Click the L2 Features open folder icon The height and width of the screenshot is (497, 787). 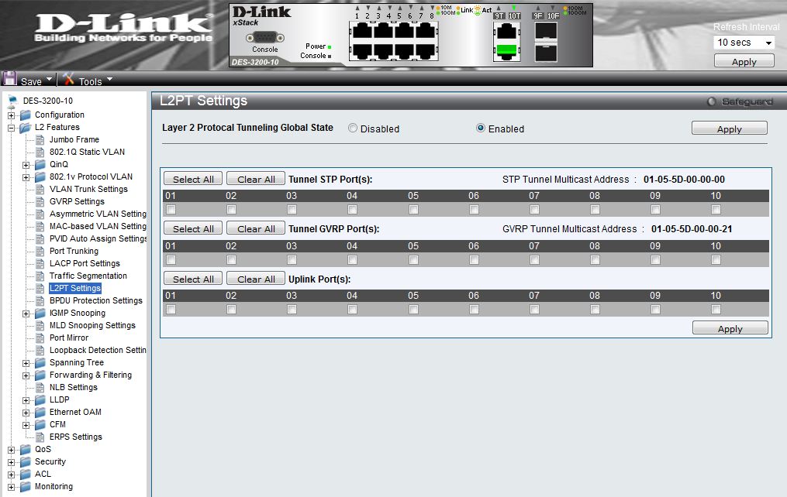[x=26, y=128]
